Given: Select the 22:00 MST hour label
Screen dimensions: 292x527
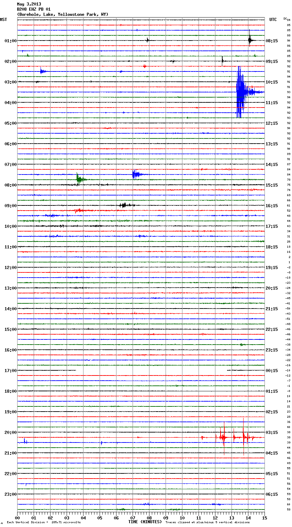Looking at the screenshot, I should [11, 473].
